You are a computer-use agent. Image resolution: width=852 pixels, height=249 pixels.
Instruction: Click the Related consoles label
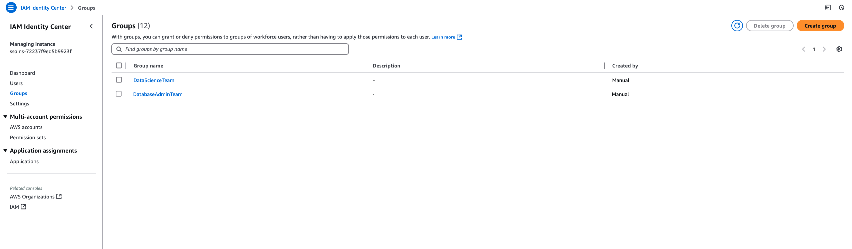[x=26, y=188]
